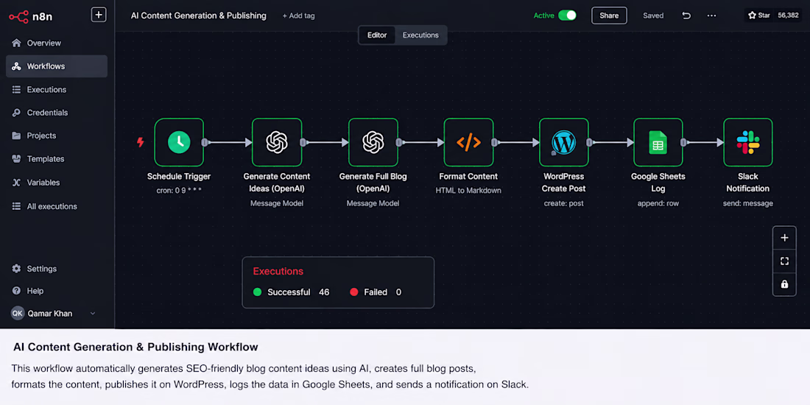The width and height of the screenshot is (810, 405).
Task: Click the cron: 0 9 * * * label
Action: (179, 190)
